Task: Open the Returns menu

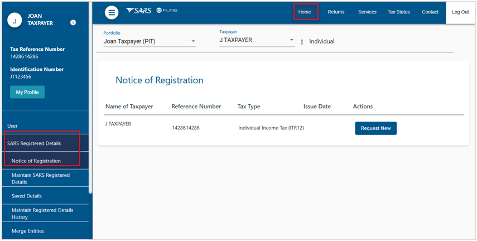Action: (x=336, y=12)
